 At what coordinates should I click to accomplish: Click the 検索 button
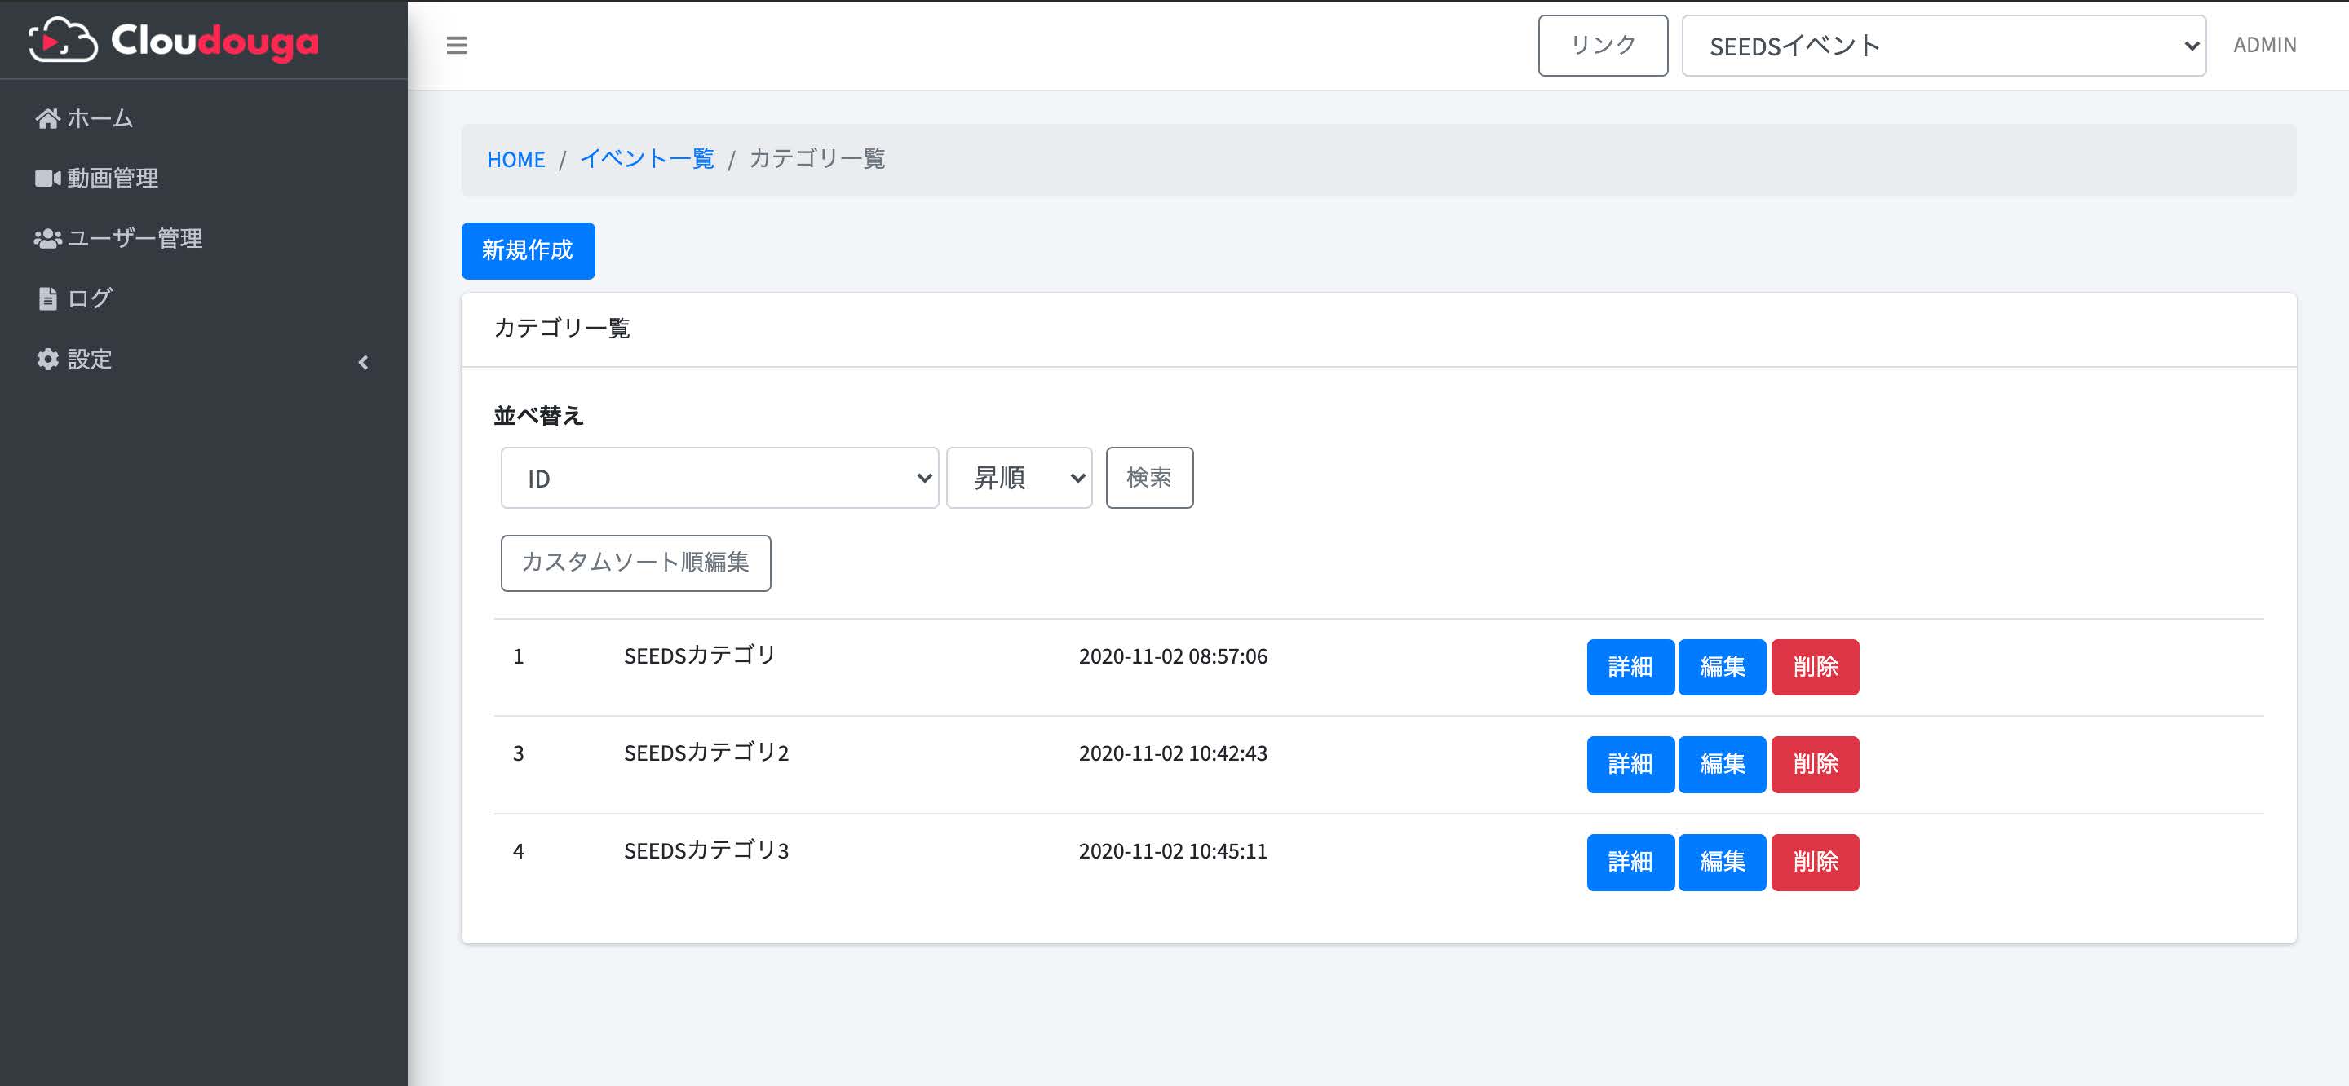pos(1149,478)
